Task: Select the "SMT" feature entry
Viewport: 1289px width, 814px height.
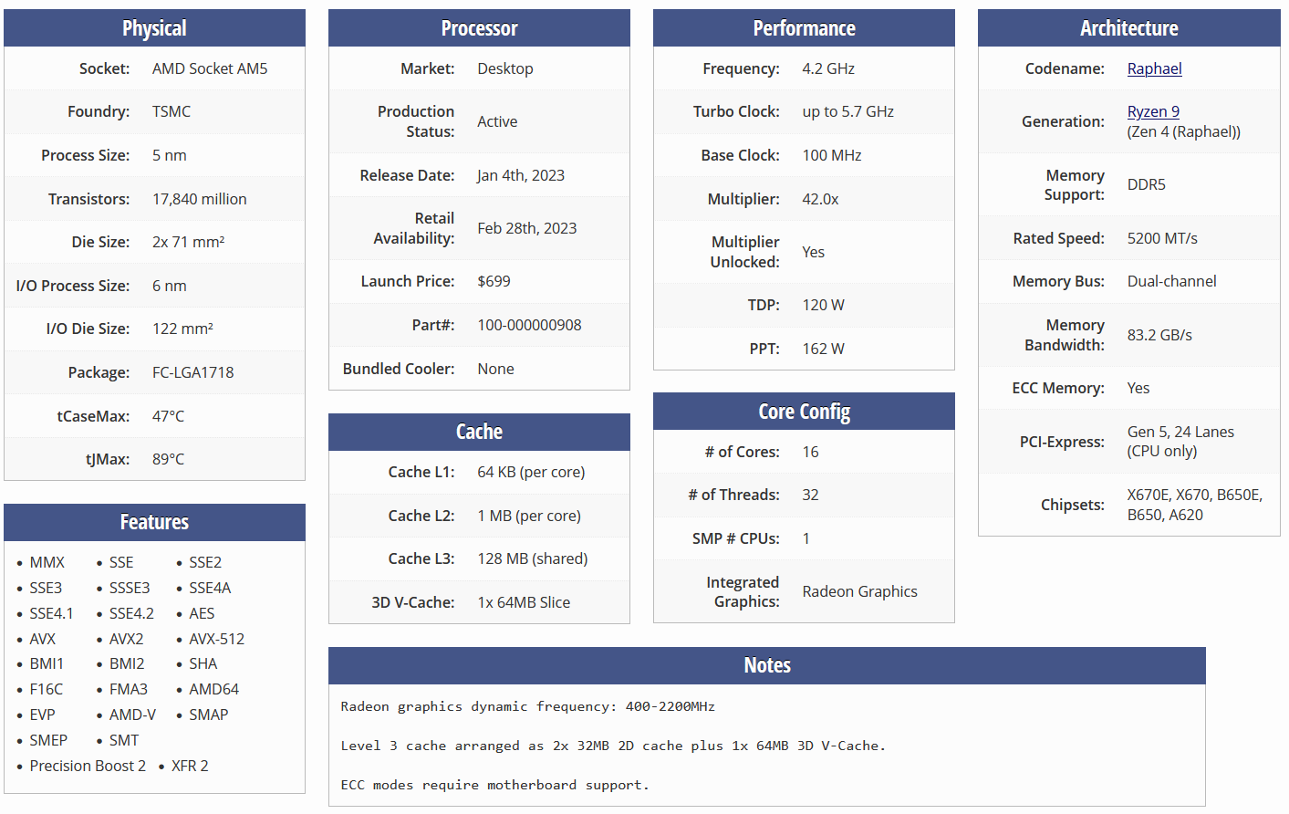Action: [x=124, y=740]
